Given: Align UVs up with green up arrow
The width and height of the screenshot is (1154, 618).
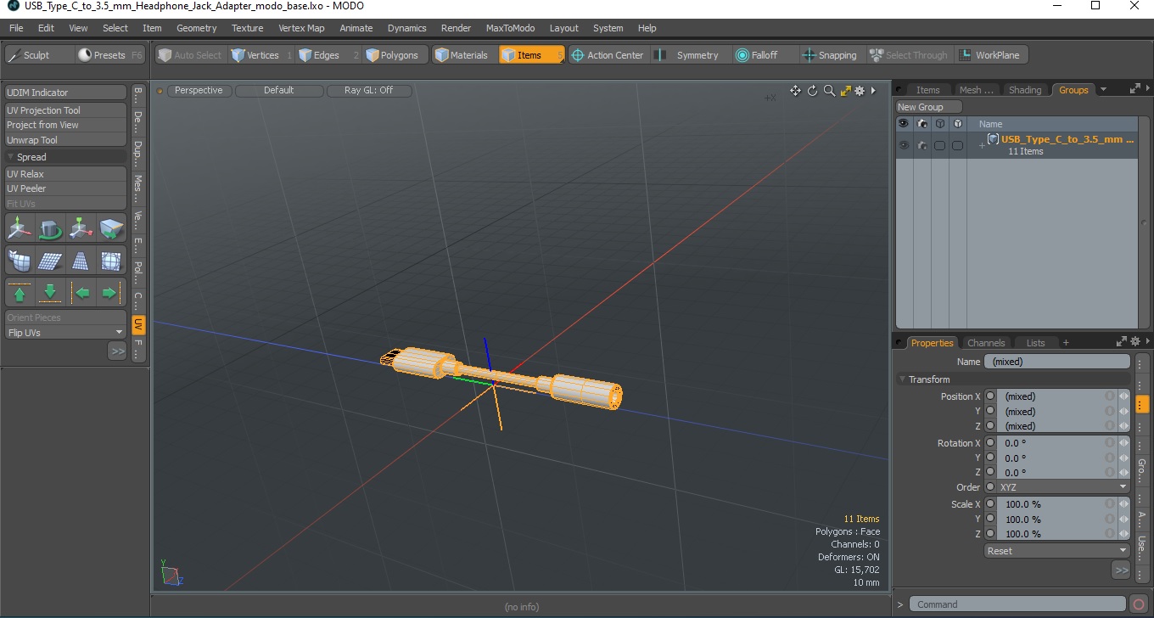Looking at the screenshot, I should pos(20,293).
